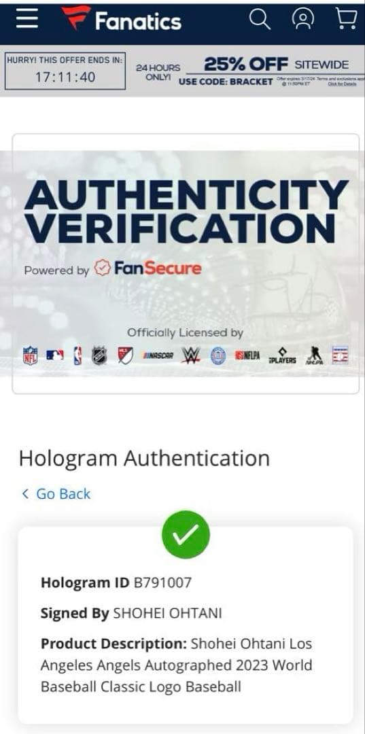The height and width of the screenshot is (734, 365).
Task: Click the MLB Players logo
Action: coord(282,356)
